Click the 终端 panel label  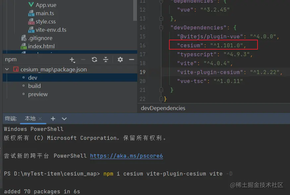pyautogui.click(x=11, y=118)
